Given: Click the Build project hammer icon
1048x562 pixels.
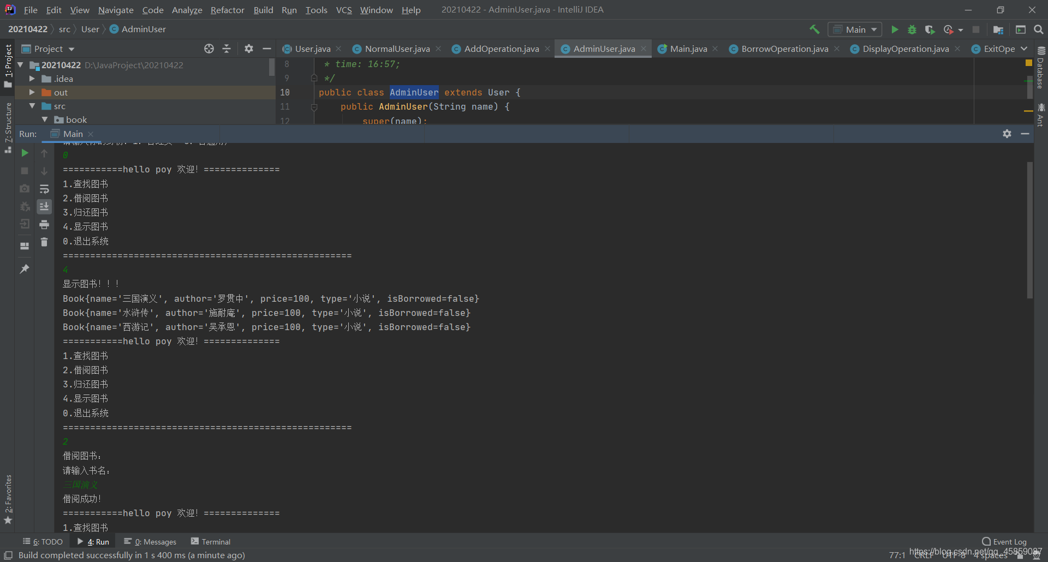Looking at the screenshot, I should coord(814,29).
